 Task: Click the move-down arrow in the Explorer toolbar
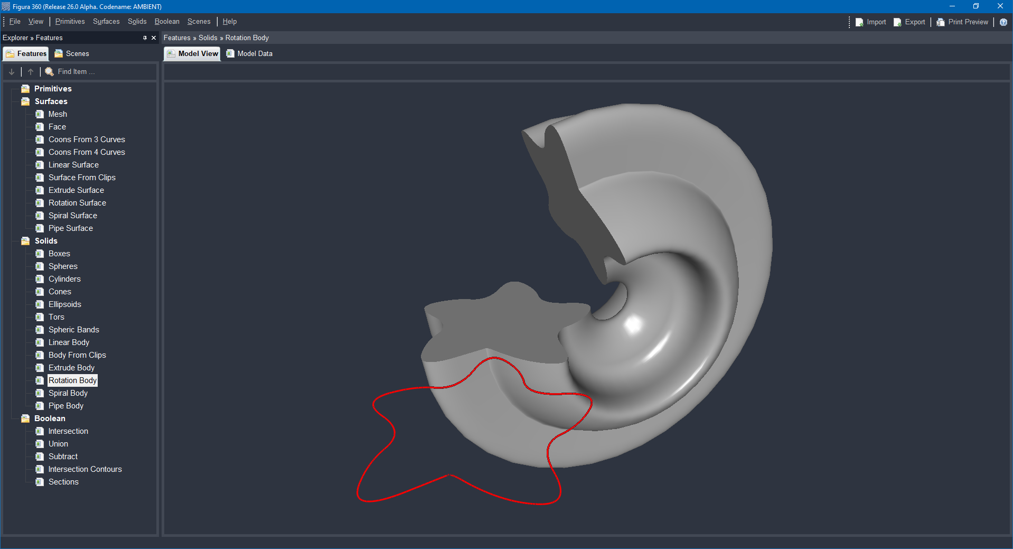[12, 72]
